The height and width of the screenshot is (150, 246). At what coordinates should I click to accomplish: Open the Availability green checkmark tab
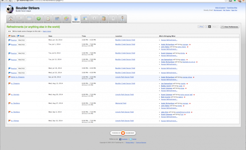(39, 19)
